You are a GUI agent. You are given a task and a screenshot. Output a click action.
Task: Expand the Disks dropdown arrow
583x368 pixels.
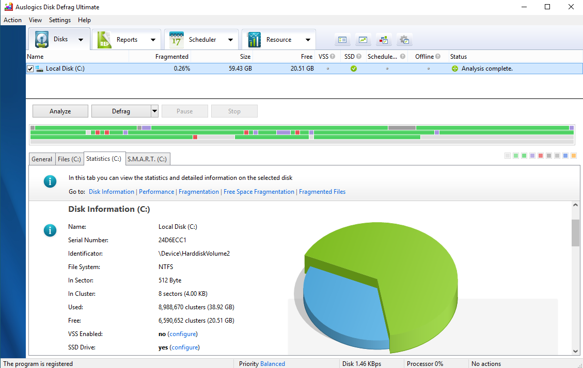tap(81, 40)
